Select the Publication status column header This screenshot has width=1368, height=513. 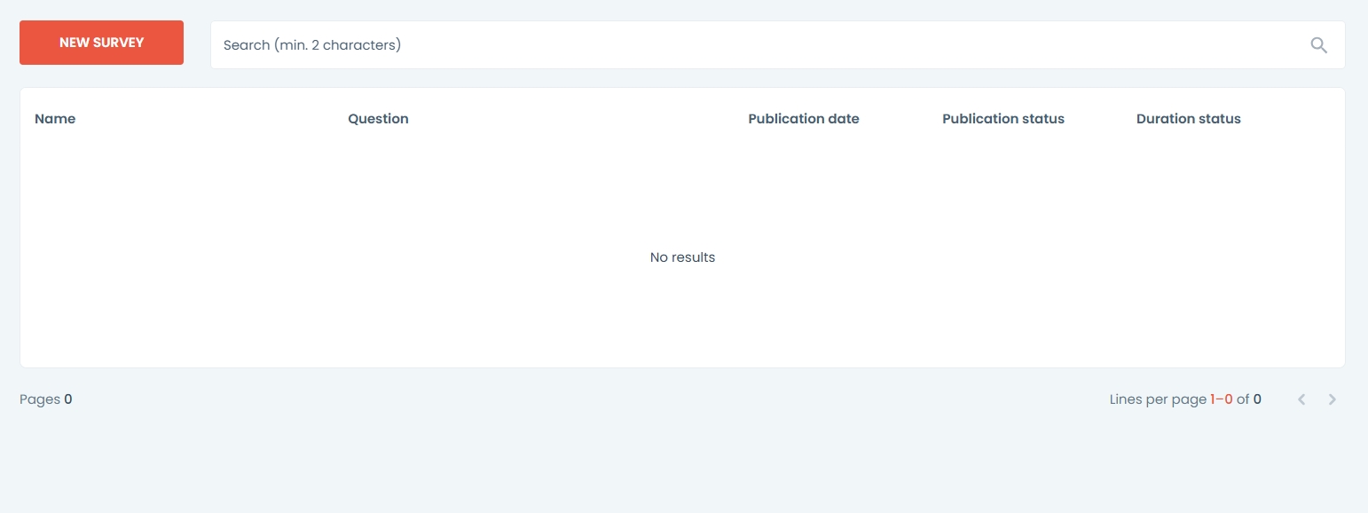click(1002, 119)
